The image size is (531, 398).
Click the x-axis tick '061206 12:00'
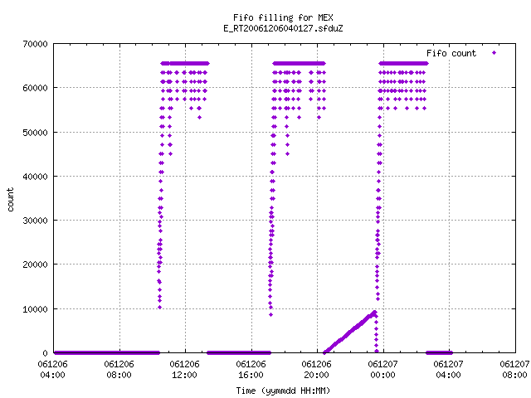184,370
